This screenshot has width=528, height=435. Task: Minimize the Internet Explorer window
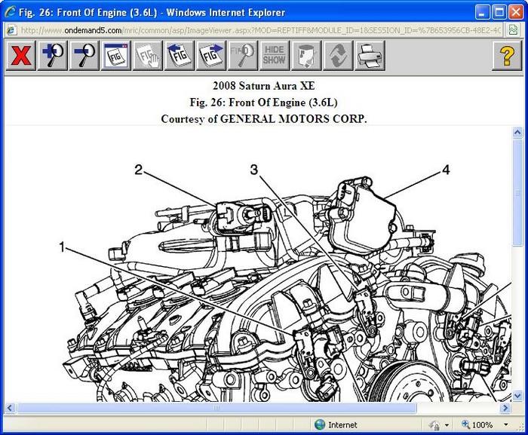483,13
